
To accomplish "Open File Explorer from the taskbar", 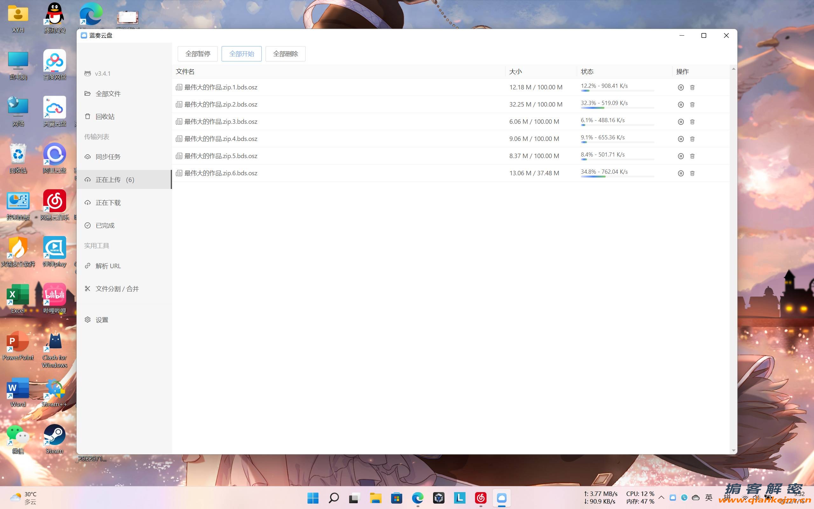I will pyautogui.click(x=376, y=498).
